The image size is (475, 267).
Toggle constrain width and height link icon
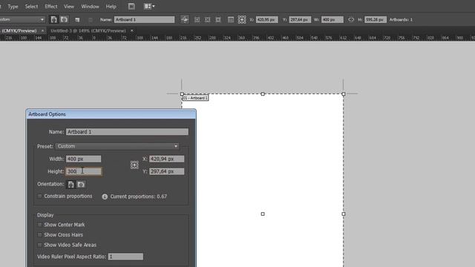click(351, 20)
